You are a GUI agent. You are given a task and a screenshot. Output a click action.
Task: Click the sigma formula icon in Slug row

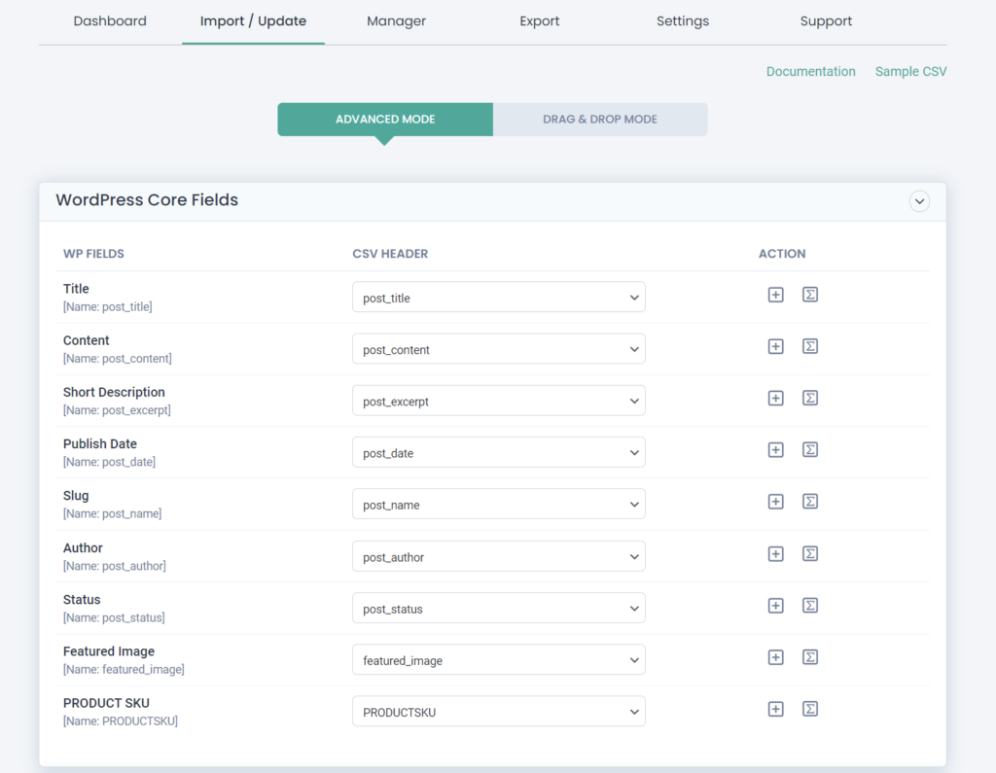[x=810, y=502]
